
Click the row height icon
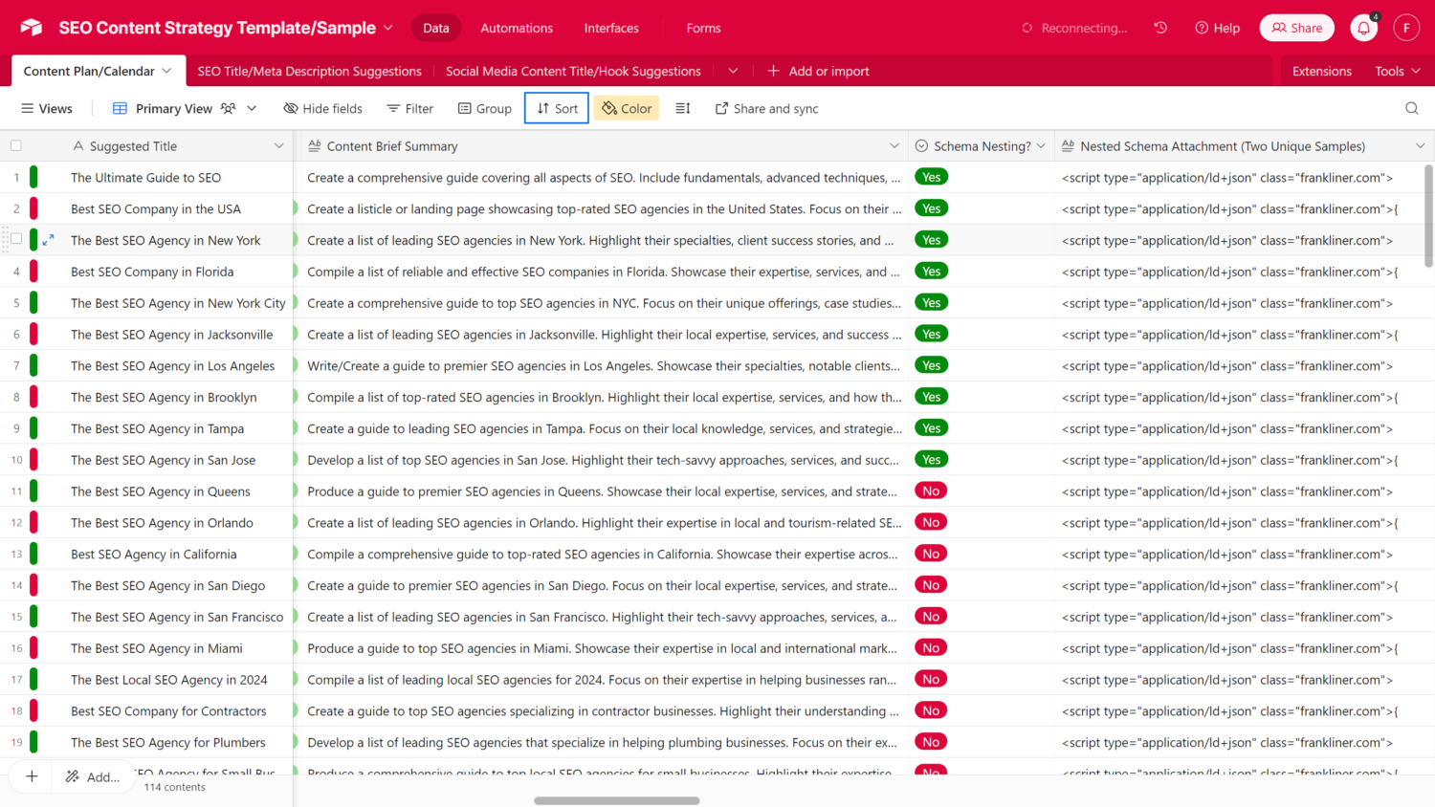click(x=683, y=108)
